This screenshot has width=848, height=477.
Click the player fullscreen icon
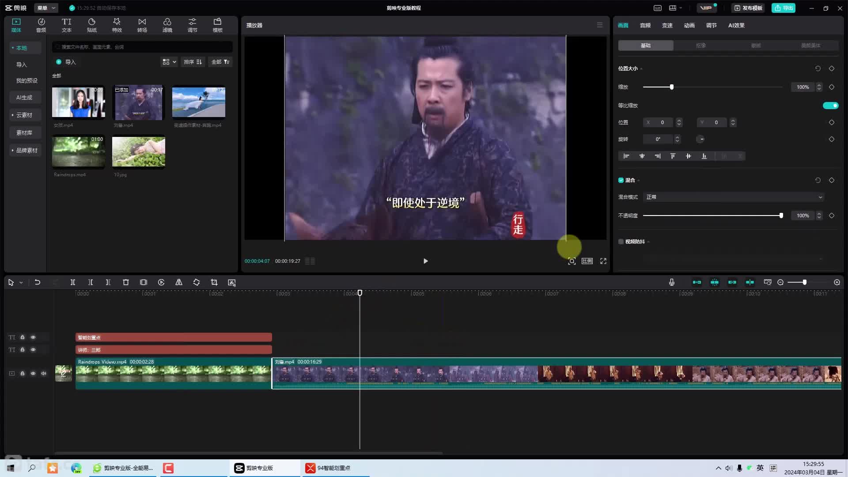pos(603,261)
